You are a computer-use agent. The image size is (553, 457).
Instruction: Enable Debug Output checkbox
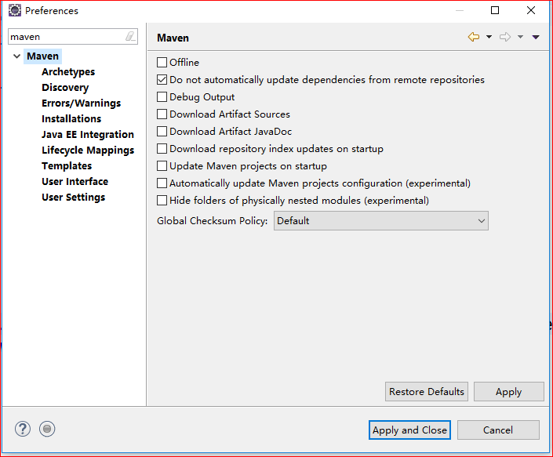tap(162, 97)
